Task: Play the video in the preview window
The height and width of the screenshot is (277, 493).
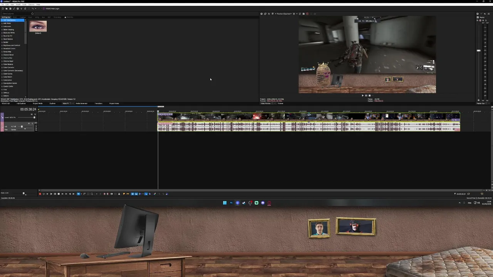Action: (362, 95)
